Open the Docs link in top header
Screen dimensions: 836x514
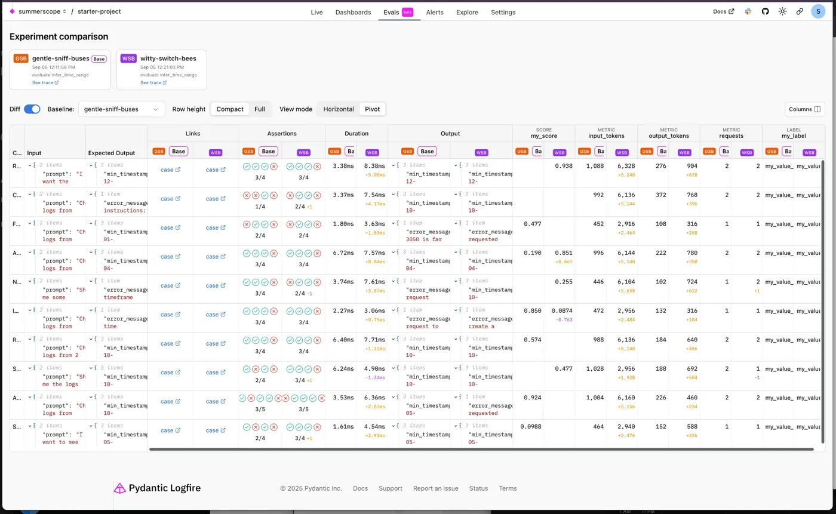(723, 11)
